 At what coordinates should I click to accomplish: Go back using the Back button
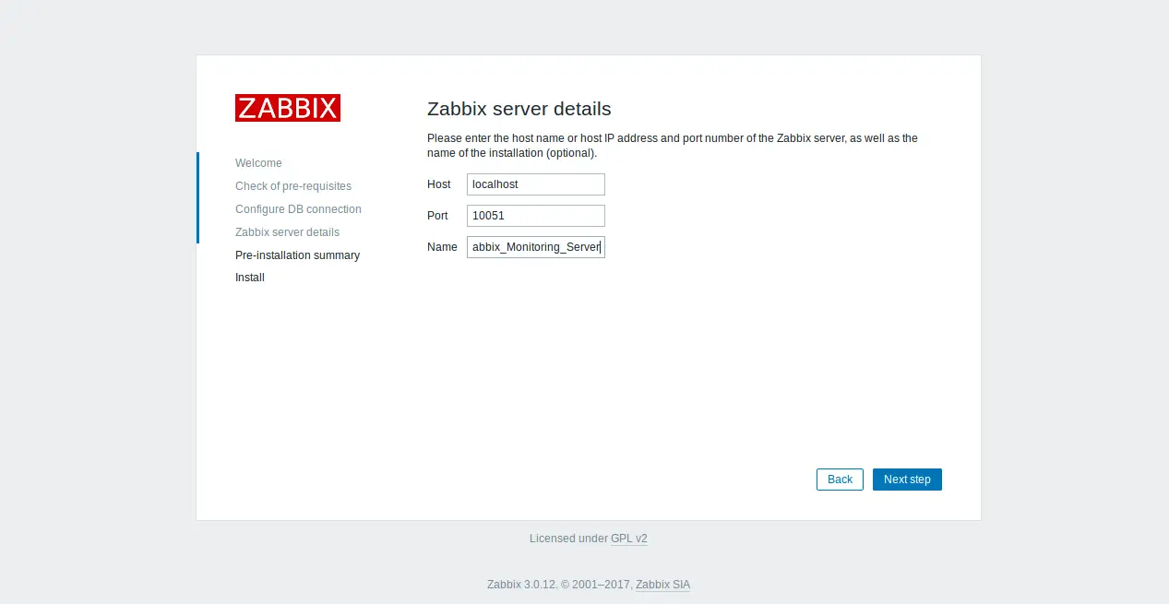pyautogui.click(x=840, y=480)
